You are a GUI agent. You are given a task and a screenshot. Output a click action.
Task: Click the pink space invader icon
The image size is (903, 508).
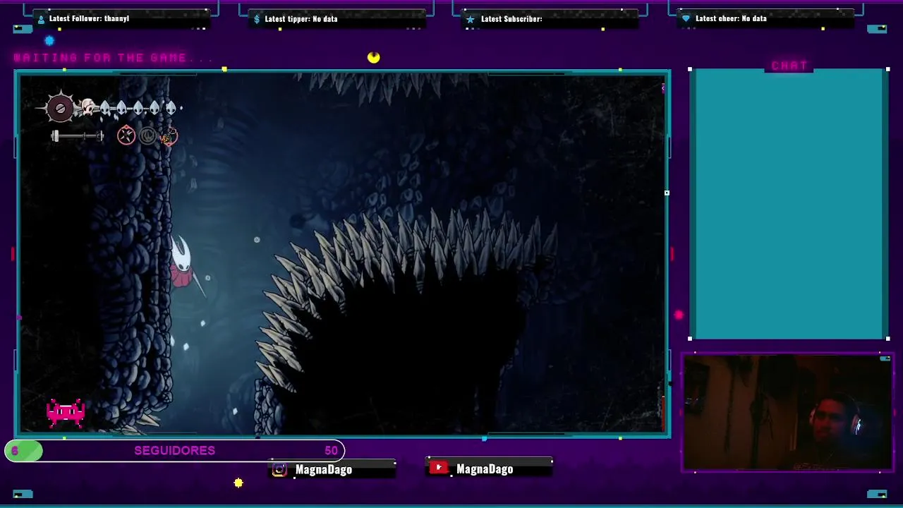pyautogui.click(x=66, y=413)
